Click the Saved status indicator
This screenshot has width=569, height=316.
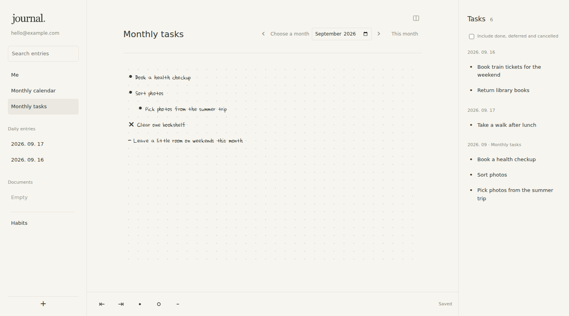(445, 304)
